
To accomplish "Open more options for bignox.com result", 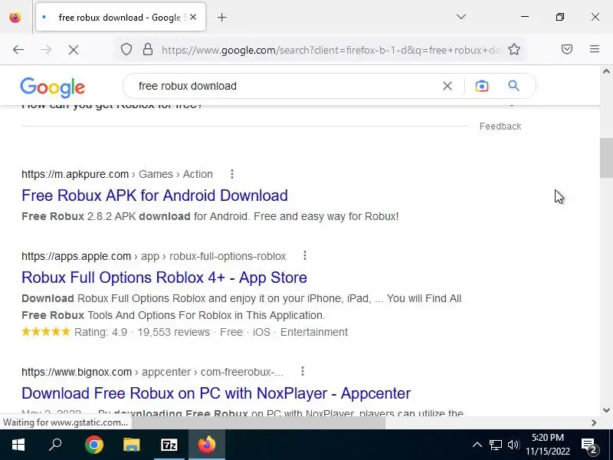I will [303, 372].
